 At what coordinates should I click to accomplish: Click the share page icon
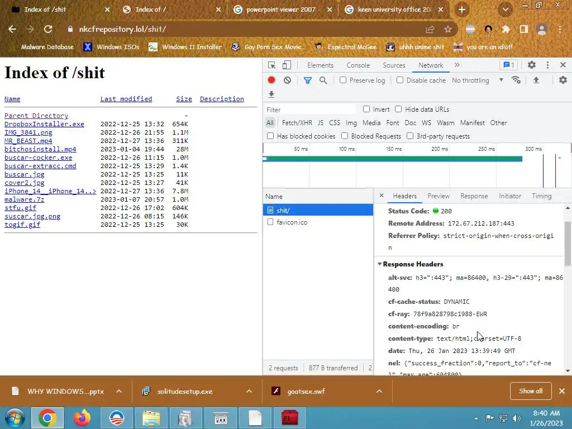click(430, 29)
